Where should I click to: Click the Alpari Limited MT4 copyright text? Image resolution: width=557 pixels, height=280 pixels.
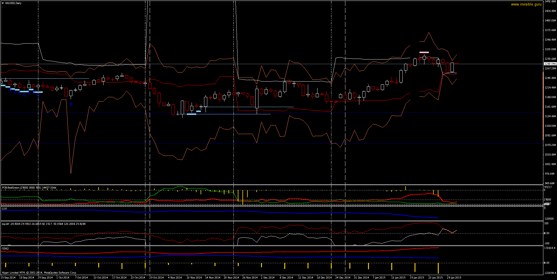39,273
